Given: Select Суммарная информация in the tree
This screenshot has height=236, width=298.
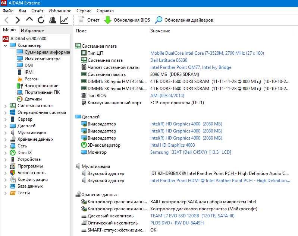Looking at the screenshot, I should [43, 52].
